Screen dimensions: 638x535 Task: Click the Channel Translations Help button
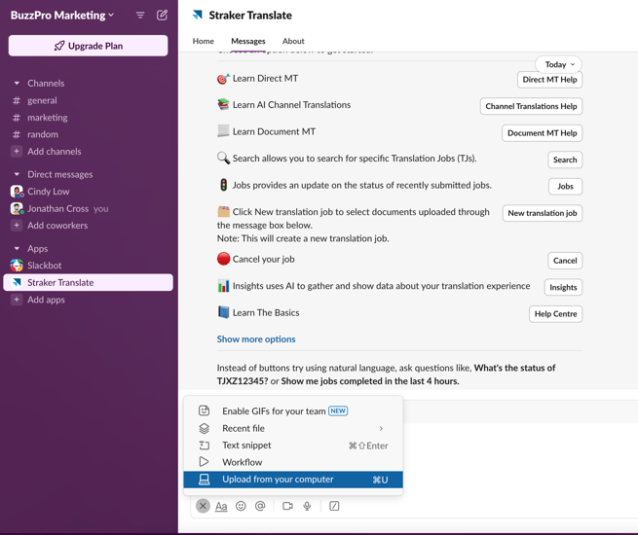pos(531,106)
